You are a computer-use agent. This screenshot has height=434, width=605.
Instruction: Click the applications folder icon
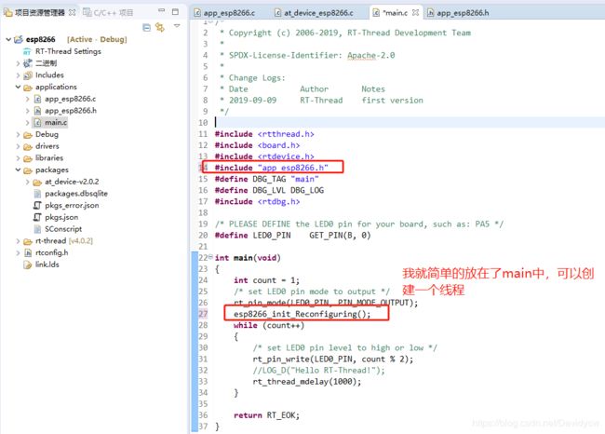pos(27,88)
